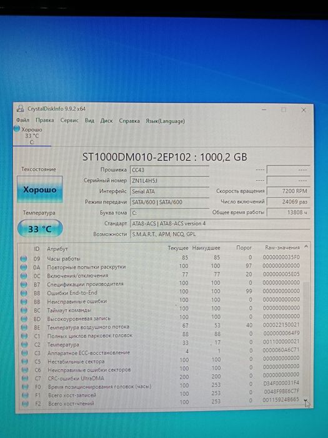
Task: Click status icon of Всего хост-записей row
Action: click(25, 395)
